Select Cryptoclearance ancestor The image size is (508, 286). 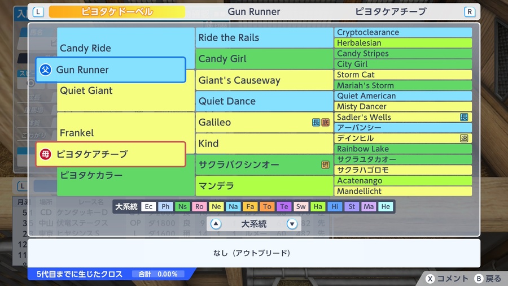(403, 32)
